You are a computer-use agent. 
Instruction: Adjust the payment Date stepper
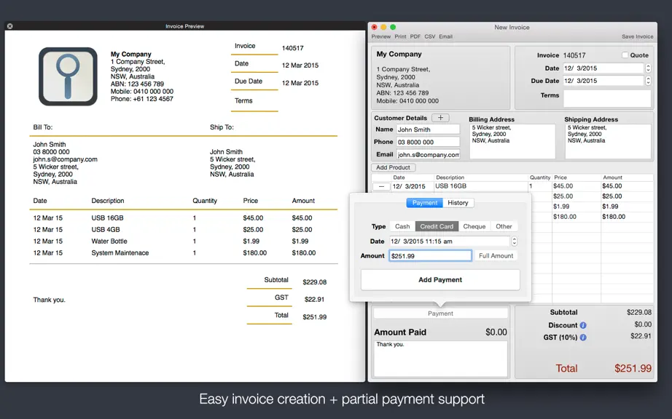click(x=514, y=241)
